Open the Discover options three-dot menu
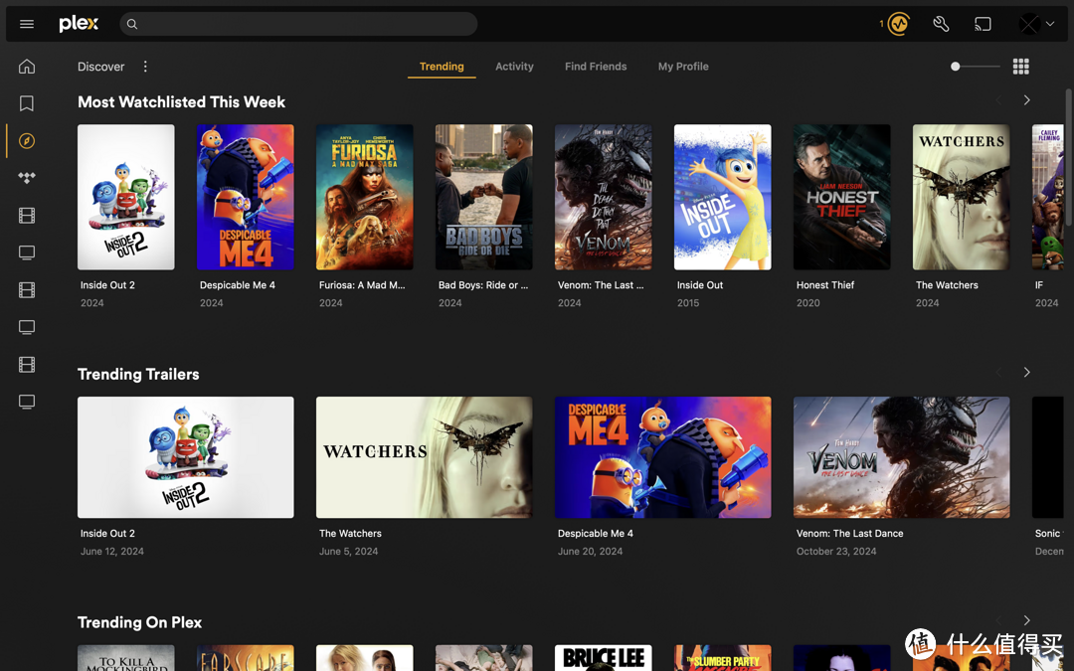This screenshot has height=671, width=1074. click(145, 67)
